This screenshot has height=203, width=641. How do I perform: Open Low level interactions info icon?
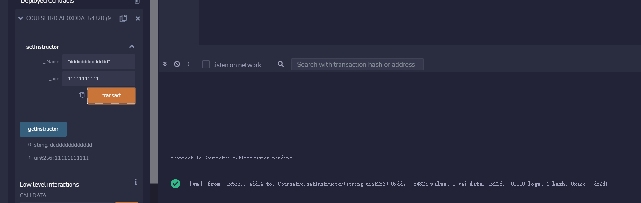click(135, 182)
